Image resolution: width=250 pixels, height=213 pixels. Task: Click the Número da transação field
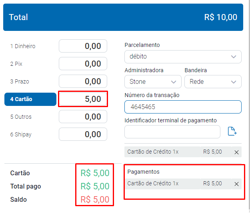coord(183,107)
